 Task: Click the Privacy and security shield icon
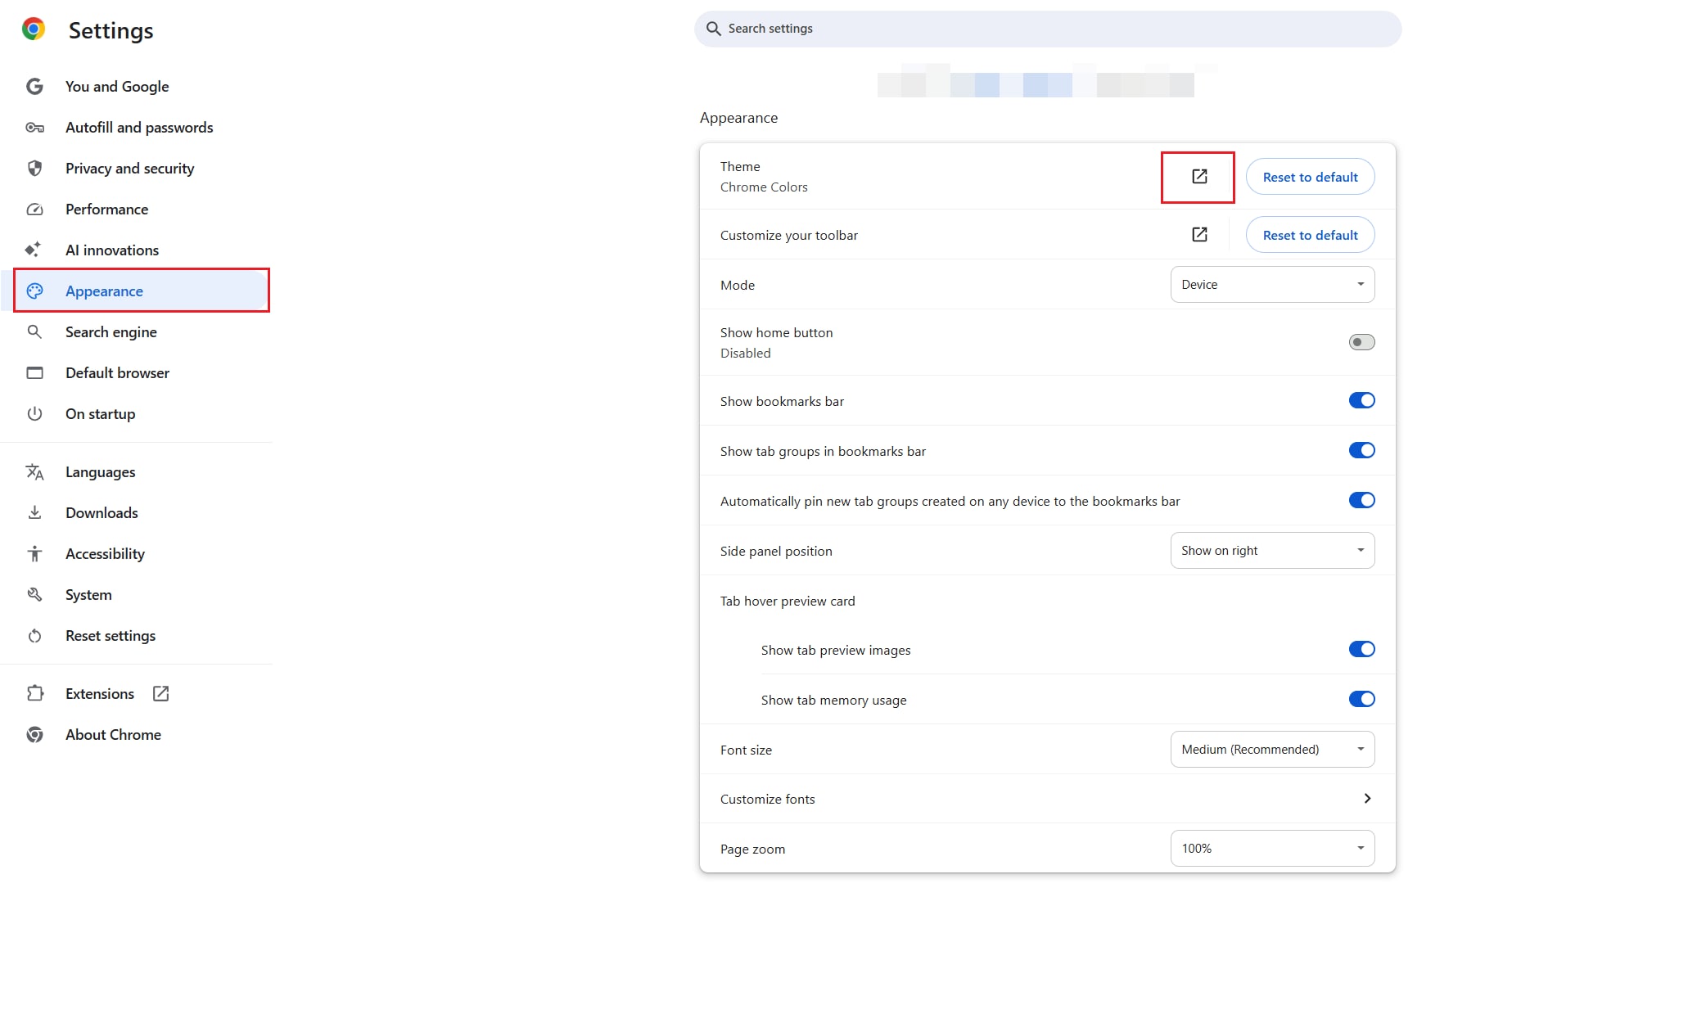click(x=34, y=169)
